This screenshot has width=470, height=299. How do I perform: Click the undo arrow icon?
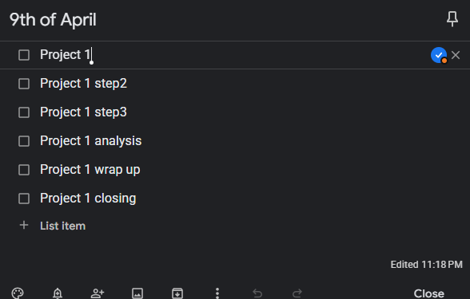coord(257,293)
